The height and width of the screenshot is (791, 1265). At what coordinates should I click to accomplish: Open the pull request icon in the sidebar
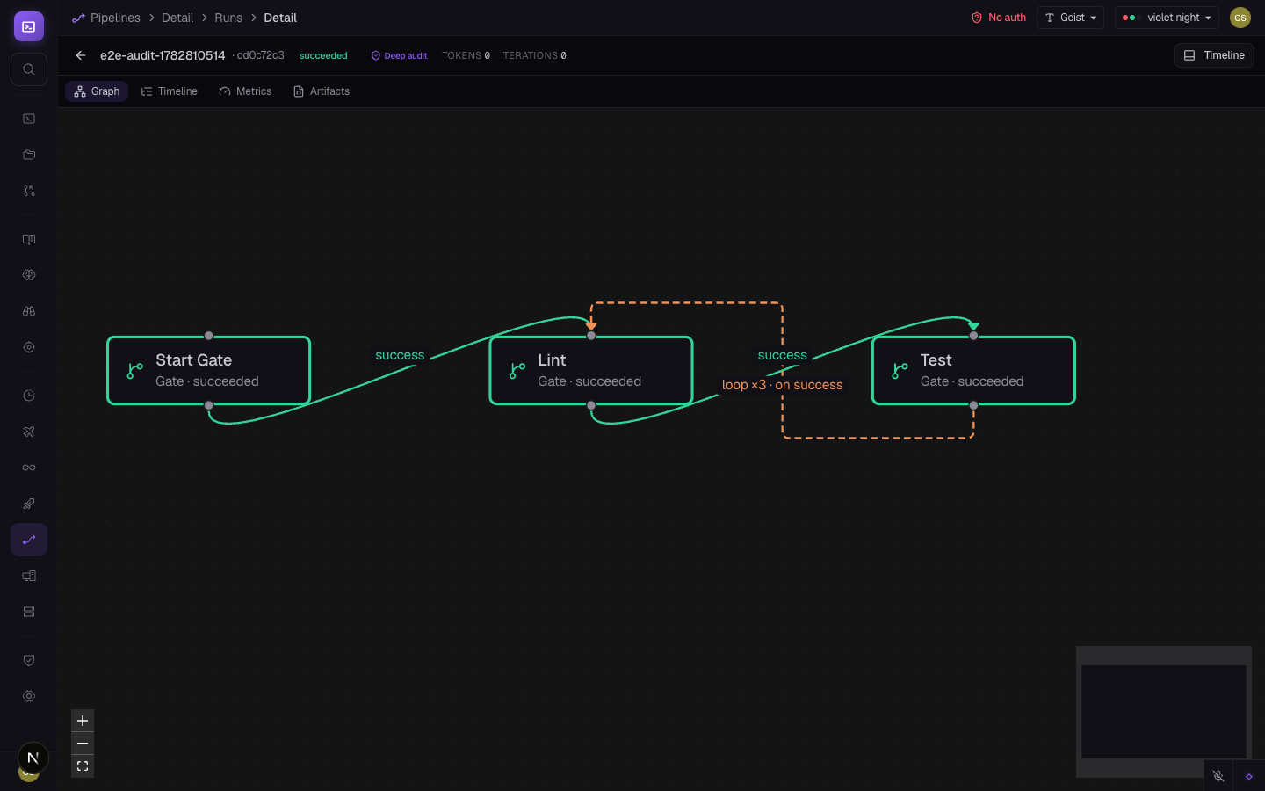point(29,191)
